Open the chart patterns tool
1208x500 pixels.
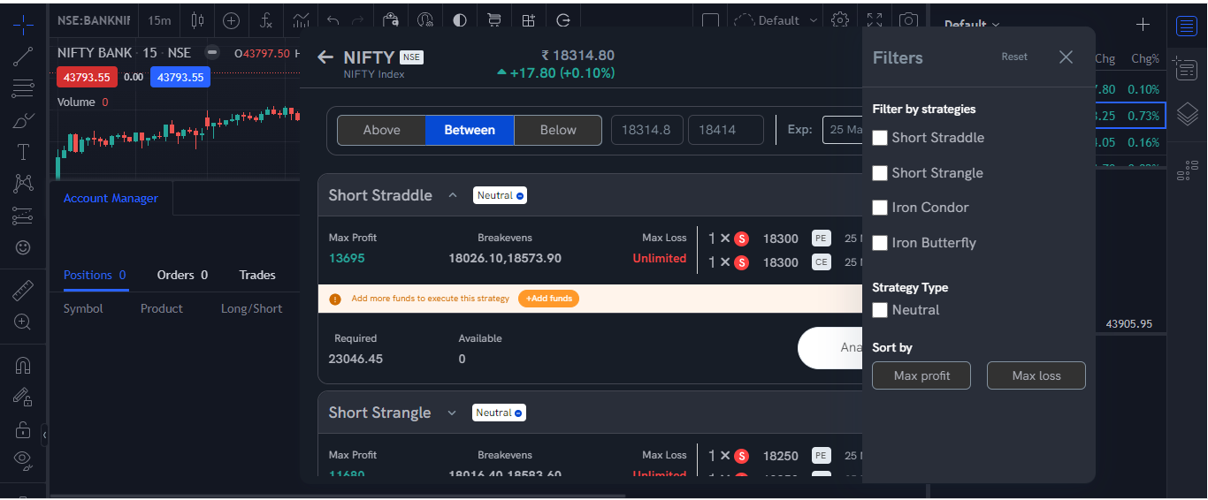pos(23,184)
